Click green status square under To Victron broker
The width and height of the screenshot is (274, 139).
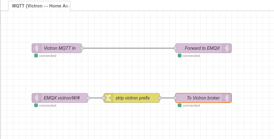pyautogui.click(x=179, y=105)
